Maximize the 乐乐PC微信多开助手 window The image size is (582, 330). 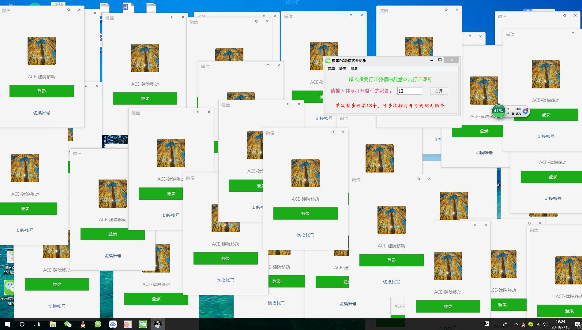point(440,60)
